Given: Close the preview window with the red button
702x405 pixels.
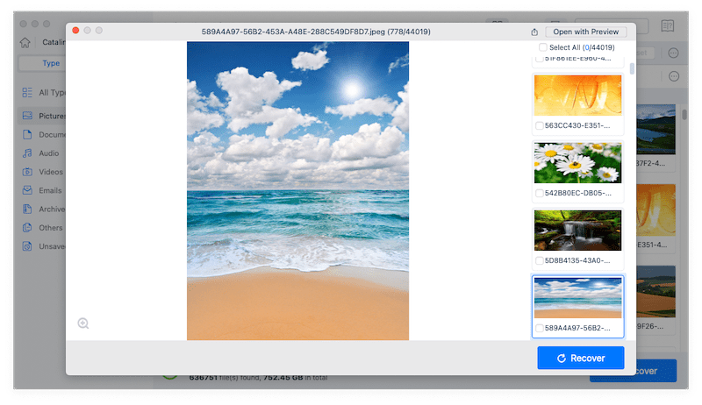Looking at the screenshot, I should [75, 31].
